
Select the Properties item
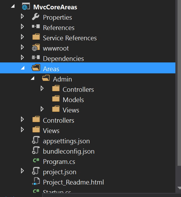click(x=58, y=17)
